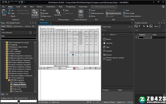The image size is (166, 104).
Task: Click the Copy icon in Clipboard group
Action: click(x=9, y=13)
